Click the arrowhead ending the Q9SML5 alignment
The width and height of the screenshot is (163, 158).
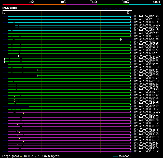pos(131,149)
